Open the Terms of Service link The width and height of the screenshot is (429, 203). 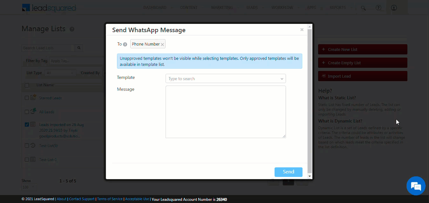tap(110, 199)
